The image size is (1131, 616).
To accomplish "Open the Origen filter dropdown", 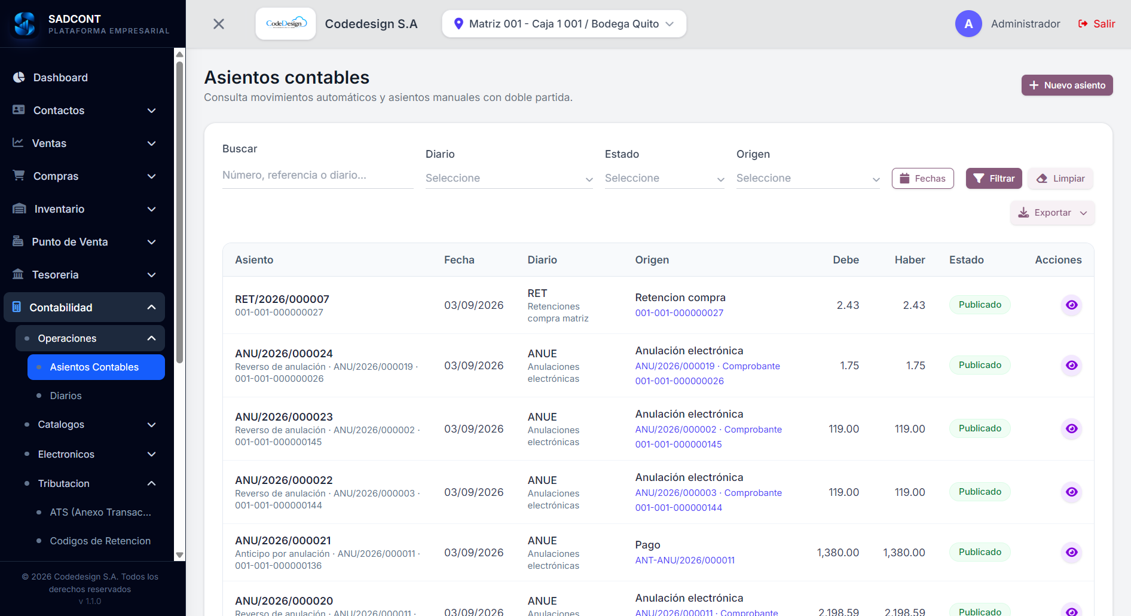I will point(808,178).
